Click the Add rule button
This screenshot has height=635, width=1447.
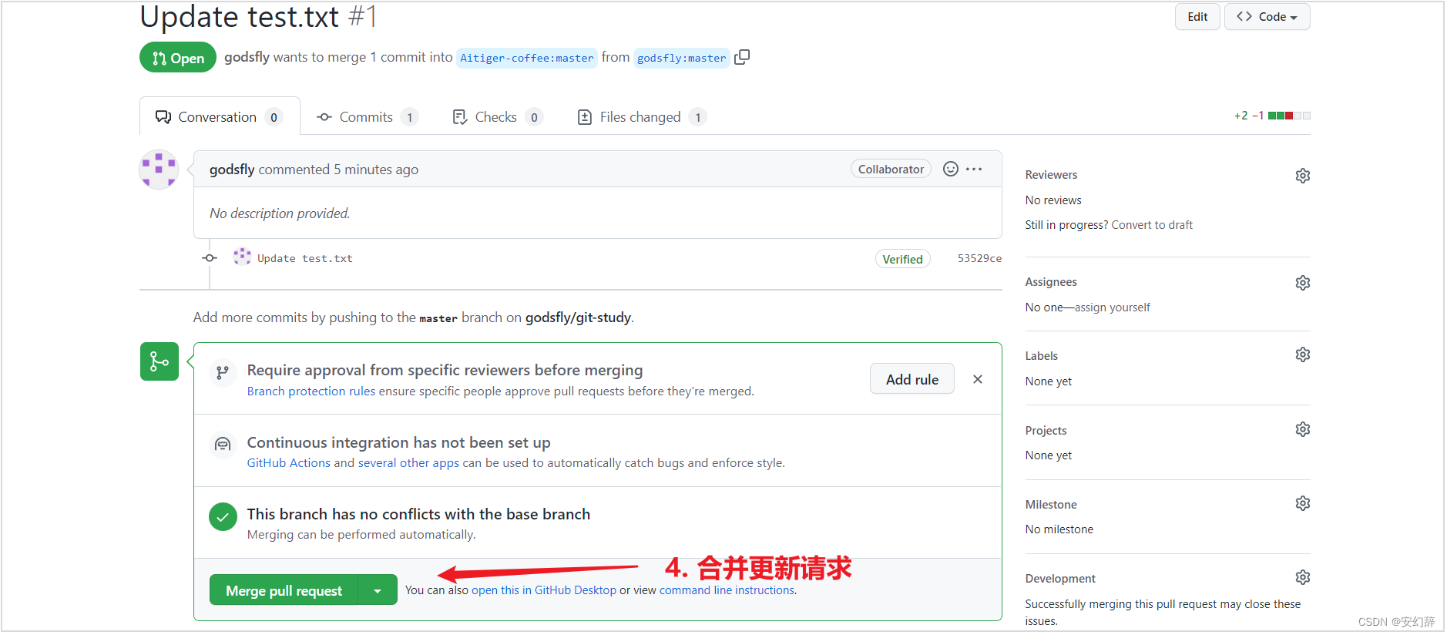(912, 379)
